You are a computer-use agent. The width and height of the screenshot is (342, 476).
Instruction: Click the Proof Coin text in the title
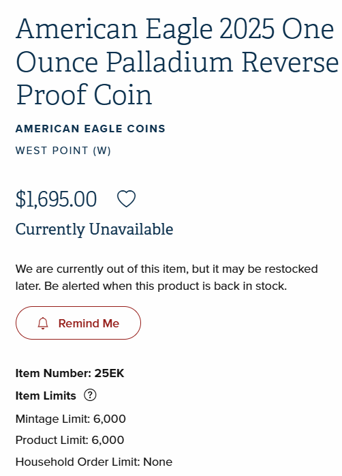pos(84,95)
